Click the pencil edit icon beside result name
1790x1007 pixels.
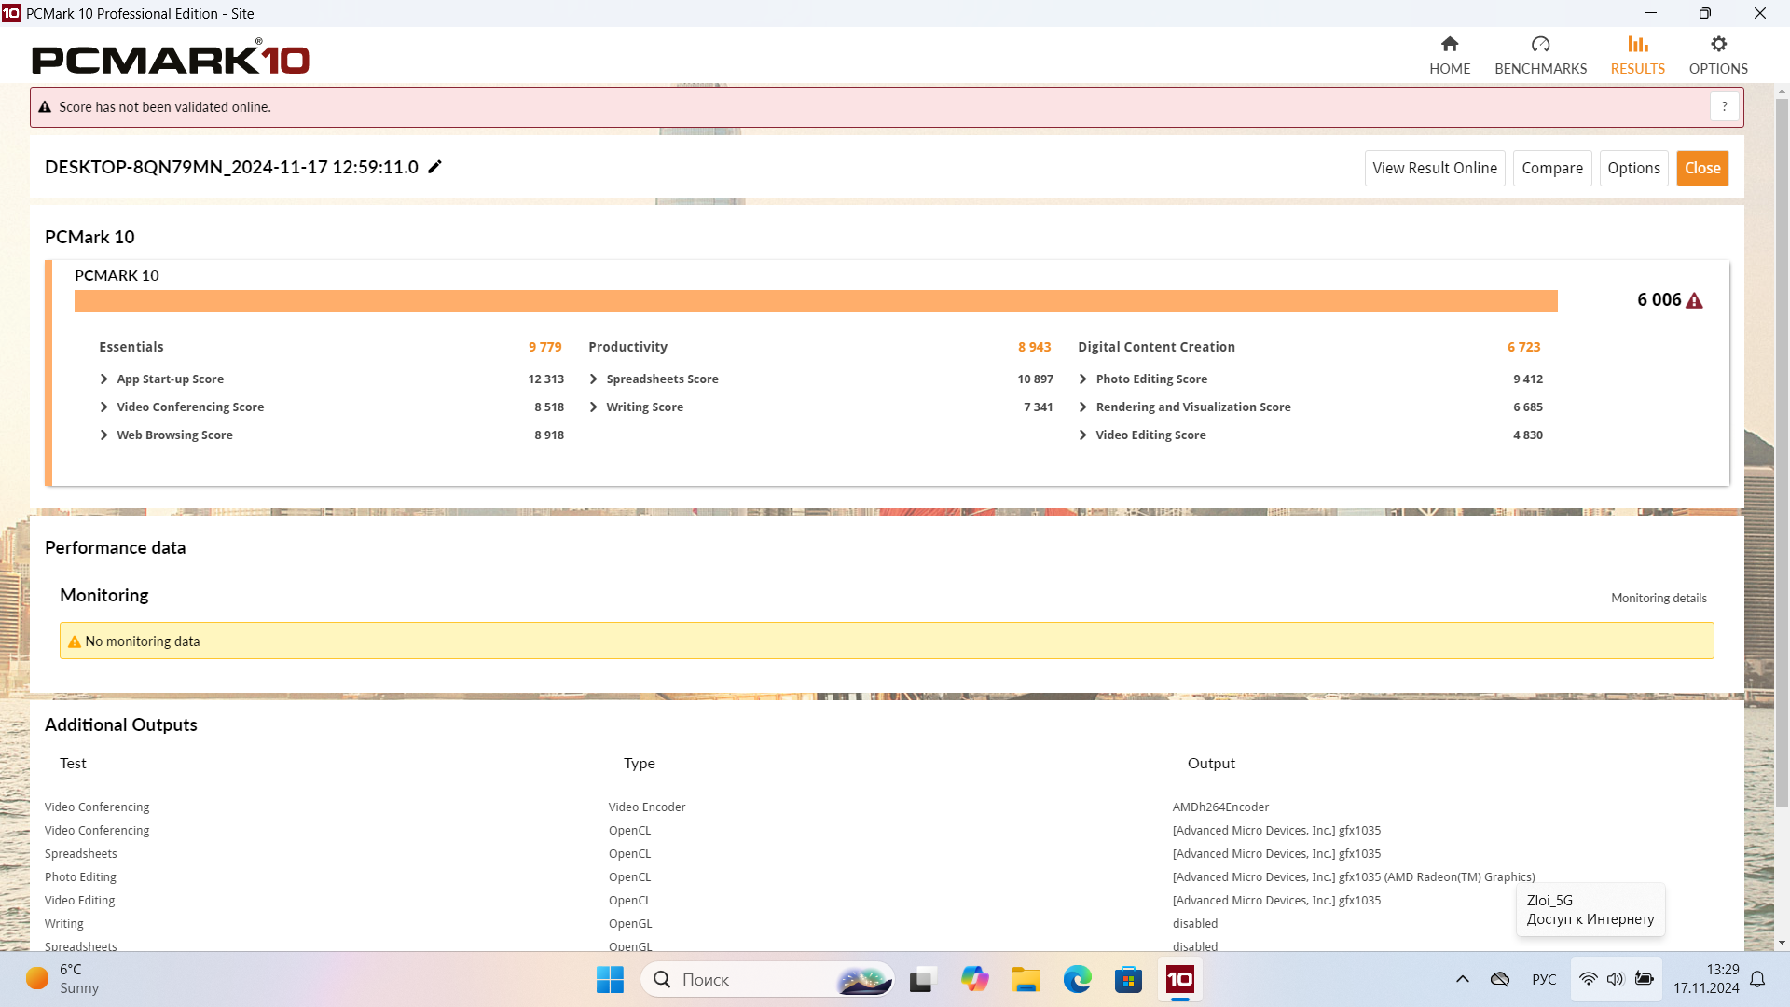[x=434, y=167]
